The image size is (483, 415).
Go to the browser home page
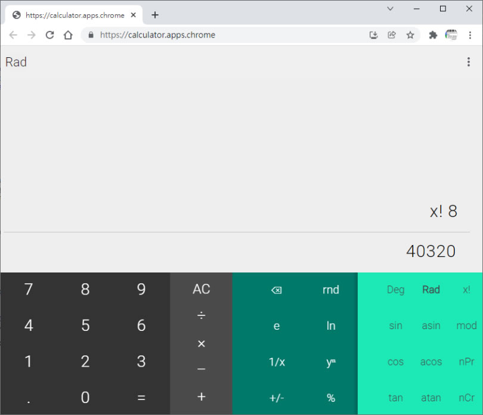coord(68,35)
